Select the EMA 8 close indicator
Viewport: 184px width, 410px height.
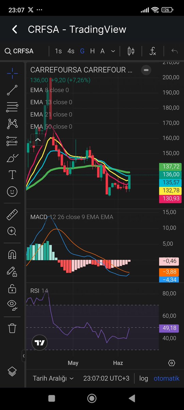49,90
